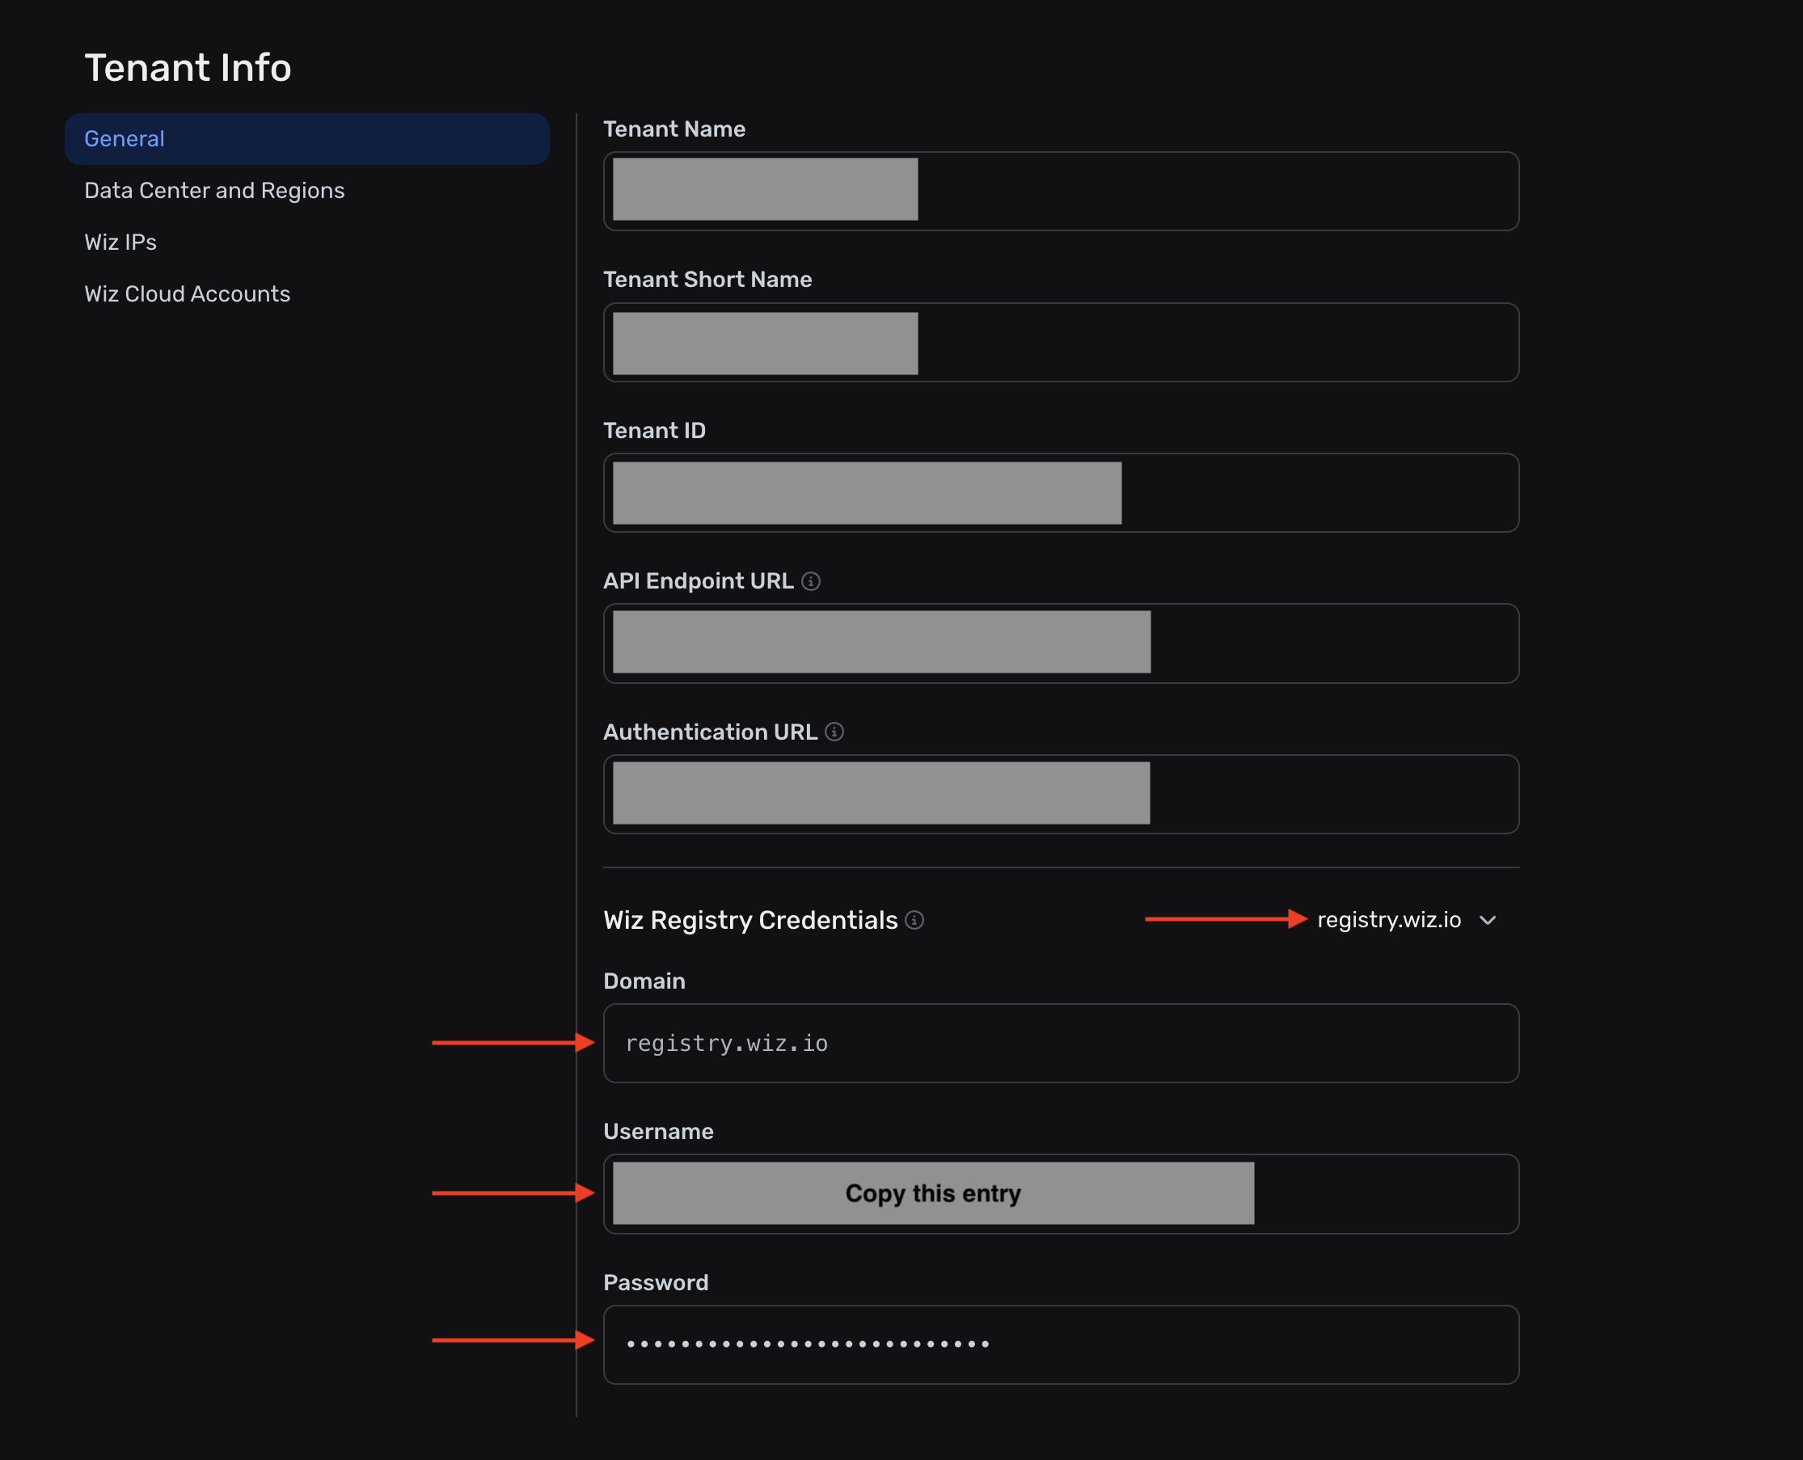Click the masked Password field

coord(1060,1344)
